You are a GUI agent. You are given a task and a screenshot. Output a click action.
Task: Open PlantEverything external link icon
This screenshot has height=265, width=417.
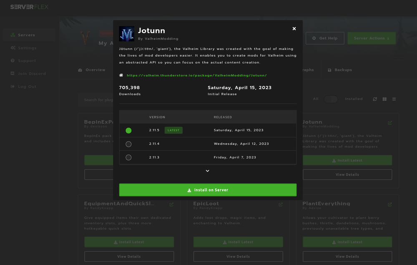tap(390, 204)
